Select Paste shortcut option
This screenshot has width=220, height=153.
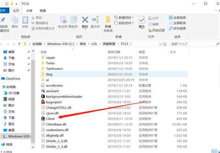coord(43,29)
